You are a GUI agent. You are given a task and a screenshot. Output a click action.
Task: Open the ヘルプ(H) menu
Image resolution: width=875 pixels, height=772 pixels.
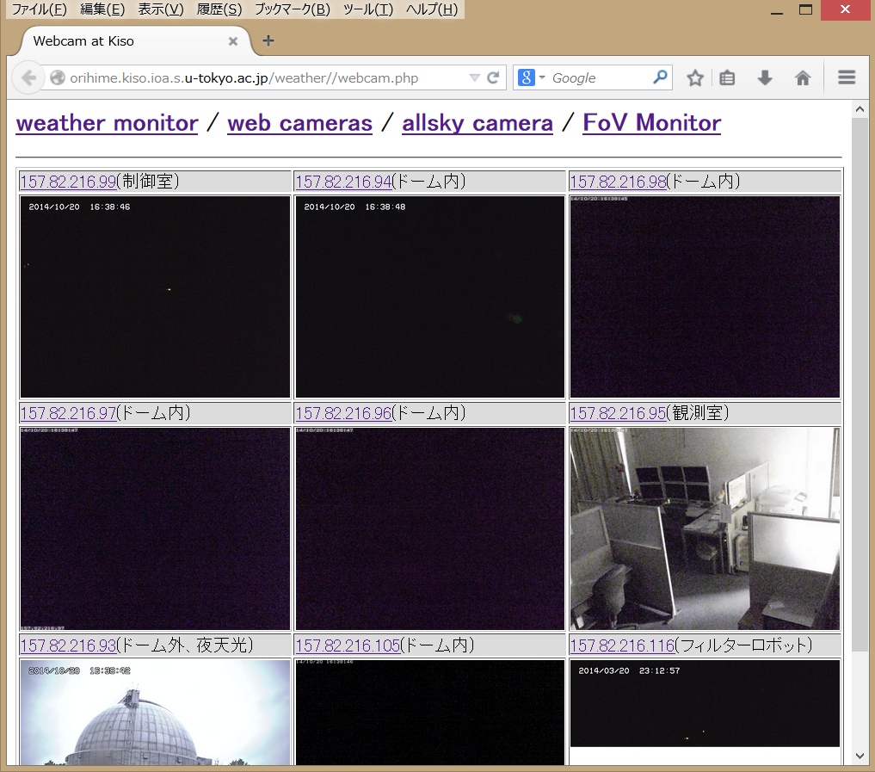coord(432,9)
